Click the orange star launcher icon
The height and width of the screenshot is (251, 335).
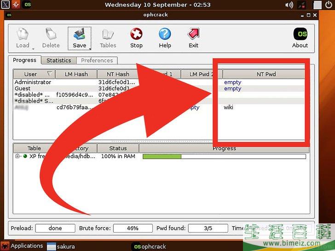click(x=16, y=5)
